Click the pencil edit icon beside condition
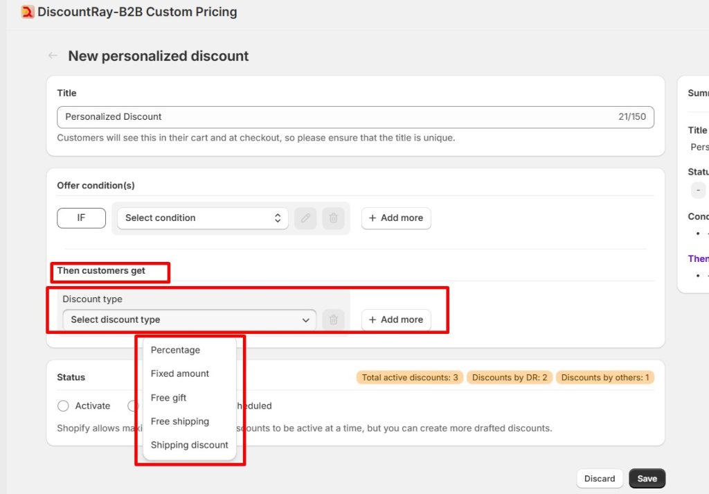This screenshot has width=709, height=494. coord(305,218)
